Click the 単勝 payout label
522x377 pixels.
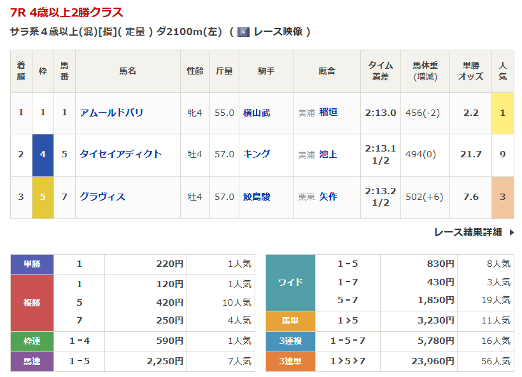click(32, 264)
